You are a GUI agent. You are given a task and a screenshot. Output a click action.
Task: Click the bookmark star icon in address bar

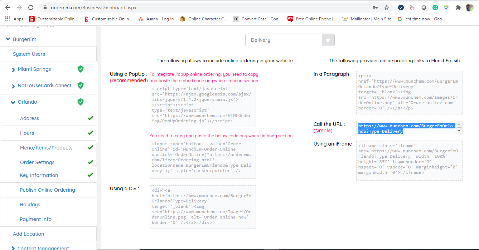387,8
